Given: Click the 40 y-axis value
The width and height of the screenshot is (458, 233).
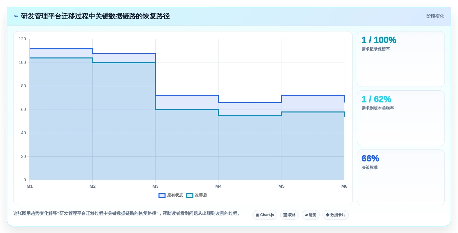Looking at the screenshot, I should [x=23, y=133].
